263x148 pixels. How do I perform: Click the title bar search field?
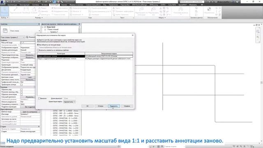(192, 2)
